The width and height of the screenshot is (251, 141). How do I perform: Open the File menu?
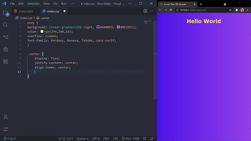pyautogui.click(x=12, y=4)
